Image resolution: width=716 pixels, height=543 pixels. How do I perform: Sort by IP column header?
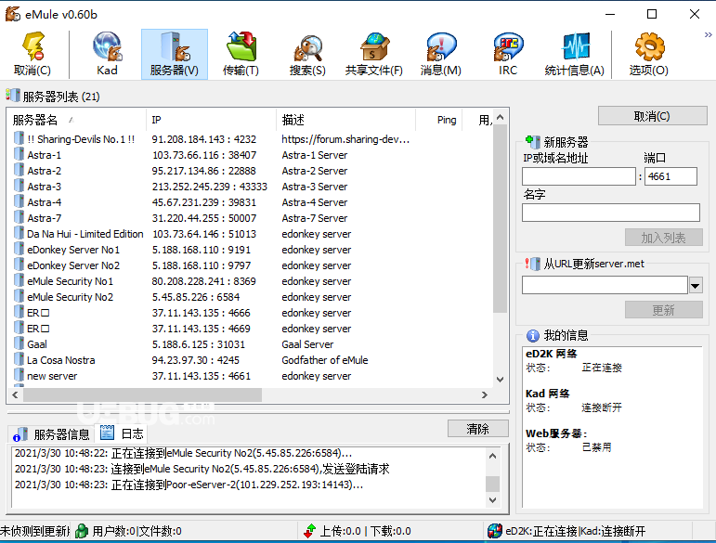(211, 120)
